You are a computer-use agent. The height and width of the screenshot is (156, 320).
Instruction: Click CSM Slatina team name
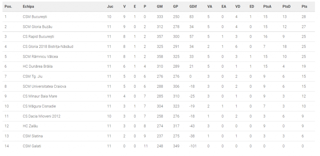point(33,136)
